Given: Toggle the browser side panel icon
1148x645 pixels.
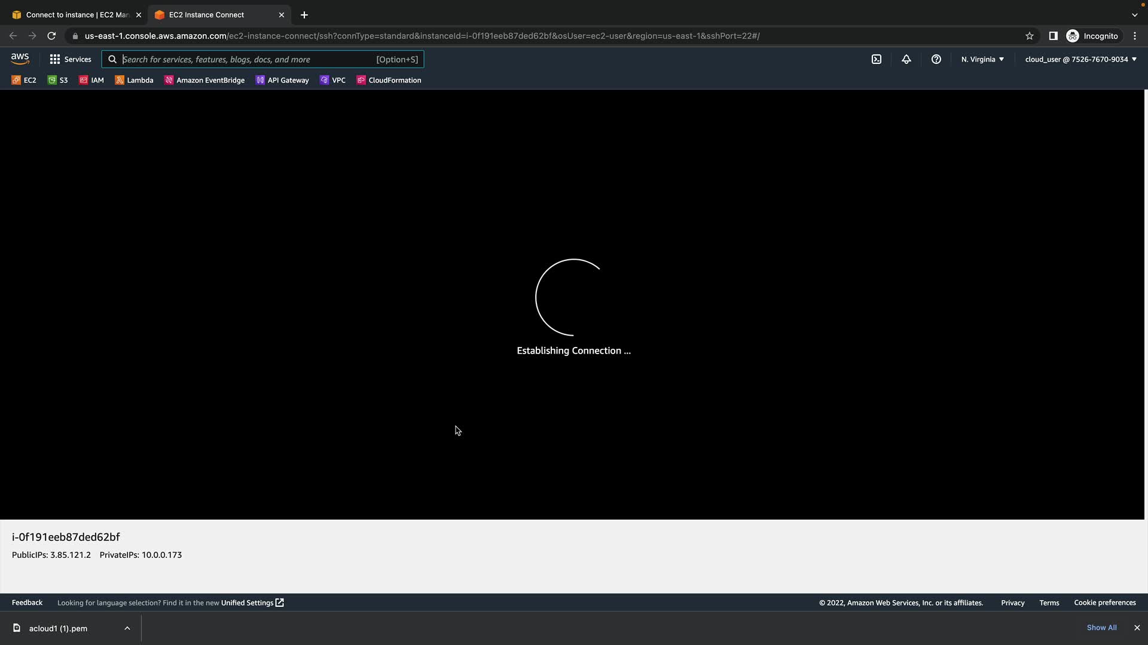Looking at the screenshot, I should click(1054, 36).
